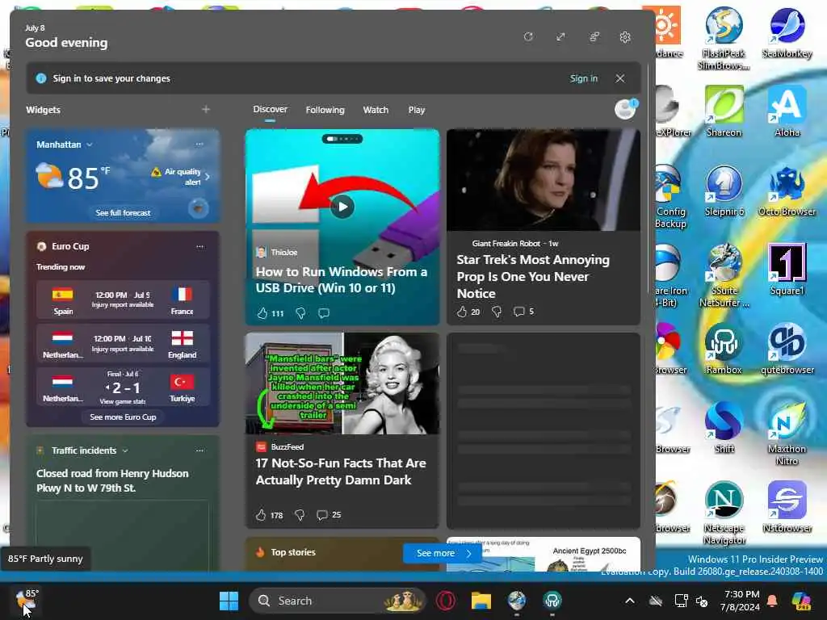Select qutebrowser desktop icon

pyautogui.click(x=787, y=349)
